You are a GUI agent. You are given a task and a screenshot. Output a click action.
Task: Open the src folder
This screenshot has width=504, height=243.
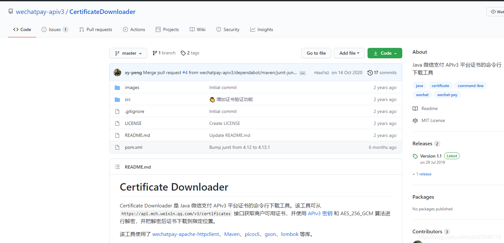pyautogui.click(x=128, y=100)
